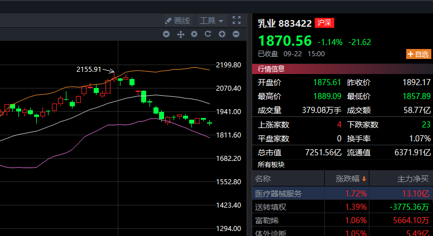Click the 沪深 market tag

325,23
